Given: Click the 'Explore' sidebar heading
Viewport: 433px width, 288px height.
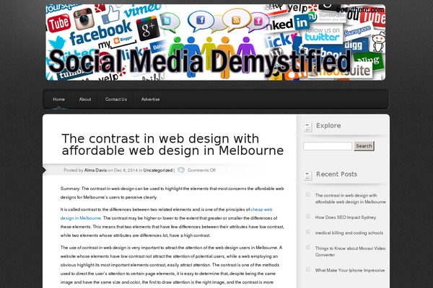Looking at the screenshot, I should click(x=328, y=126).
